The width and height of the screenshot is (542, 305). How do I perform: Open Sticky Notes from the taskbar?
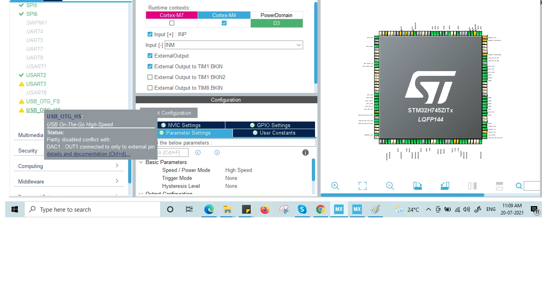(246, 209)
